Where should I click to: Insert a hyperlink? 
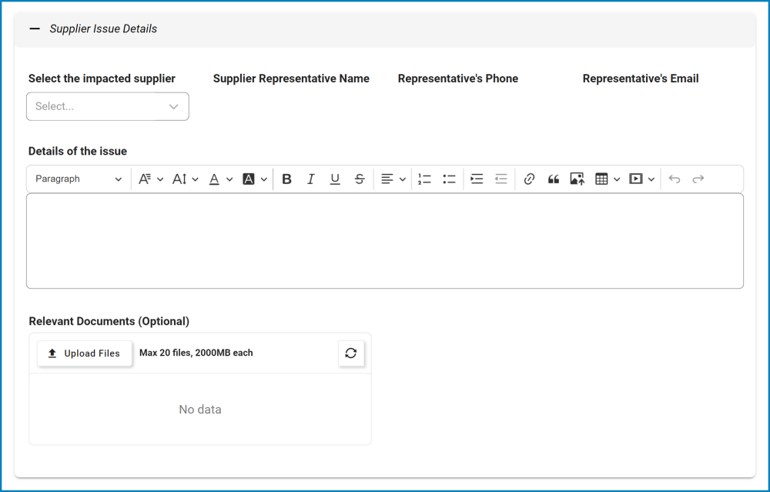[x=529, y=179]
